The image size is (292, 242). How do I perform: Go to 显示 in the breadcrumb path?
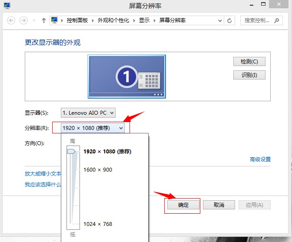[x=144, y=20]
